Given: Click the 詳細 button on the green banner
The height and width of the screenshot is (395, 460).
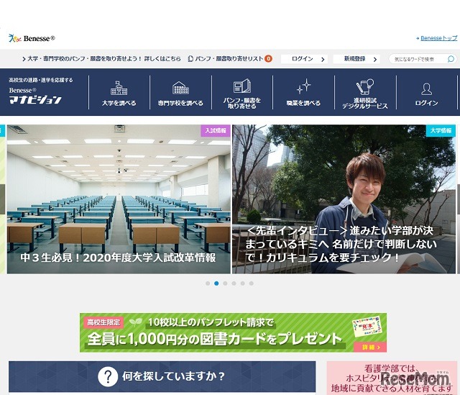Looking at the screenshot, I should tap(370, 347).
